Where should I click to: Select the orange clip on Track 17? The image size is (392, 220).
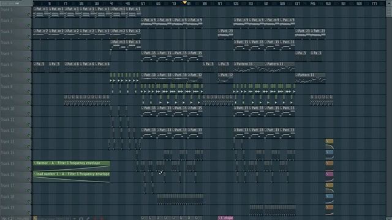[330, 188]
